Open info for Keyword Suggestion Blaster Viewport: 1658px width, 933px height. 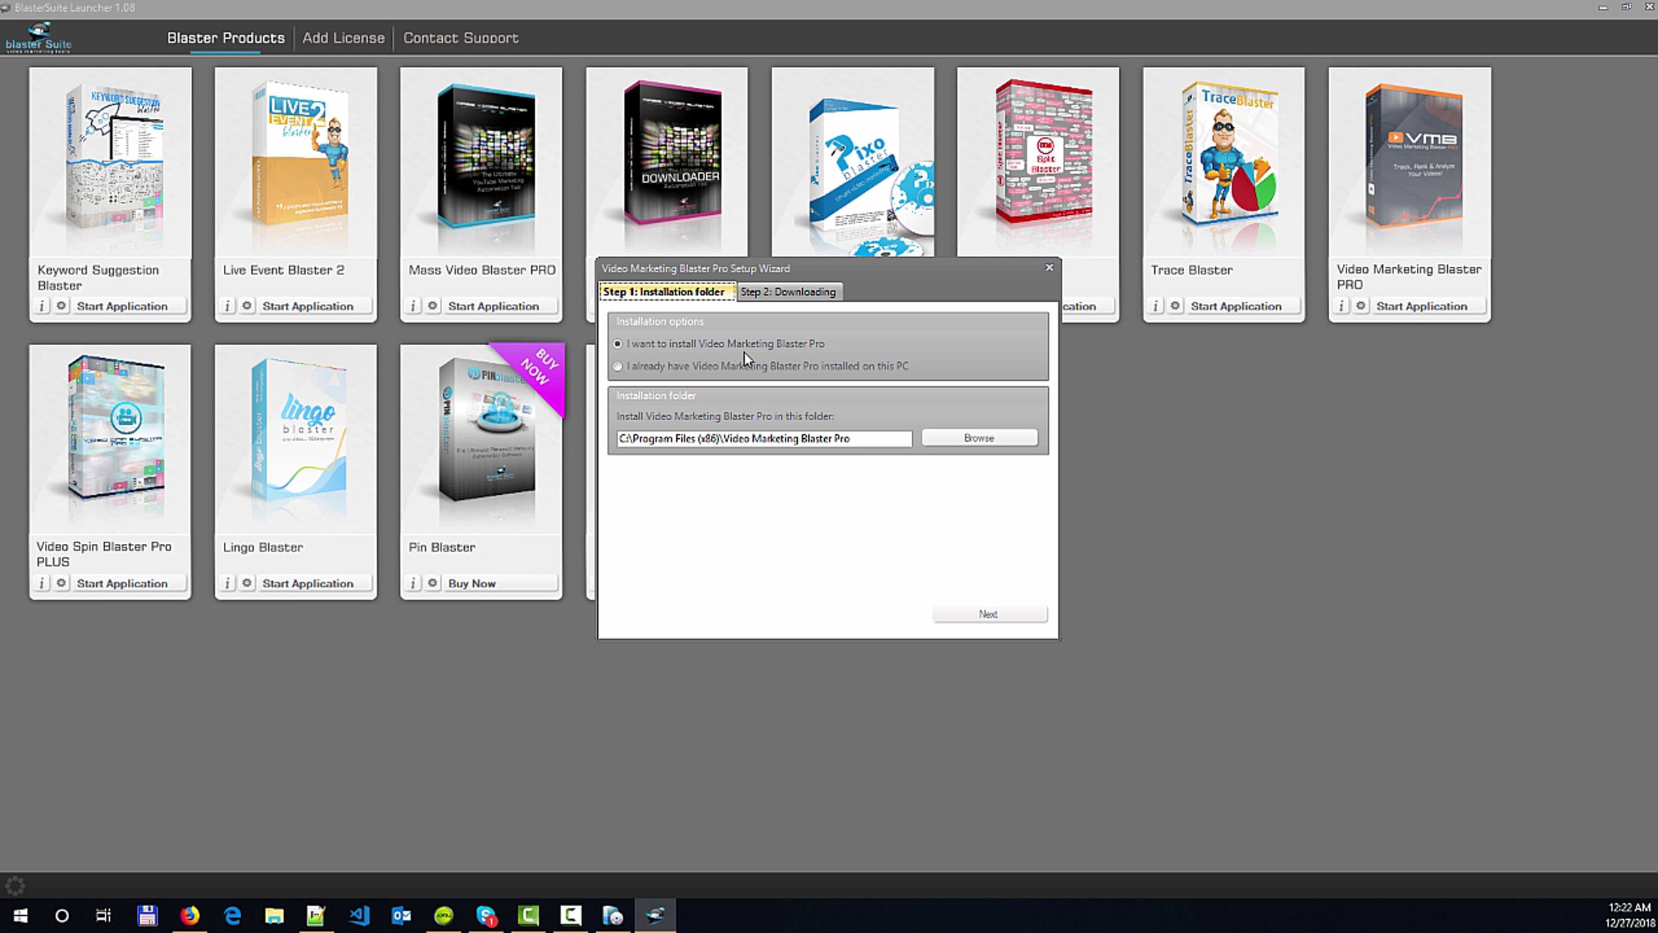tap(41, 306)
